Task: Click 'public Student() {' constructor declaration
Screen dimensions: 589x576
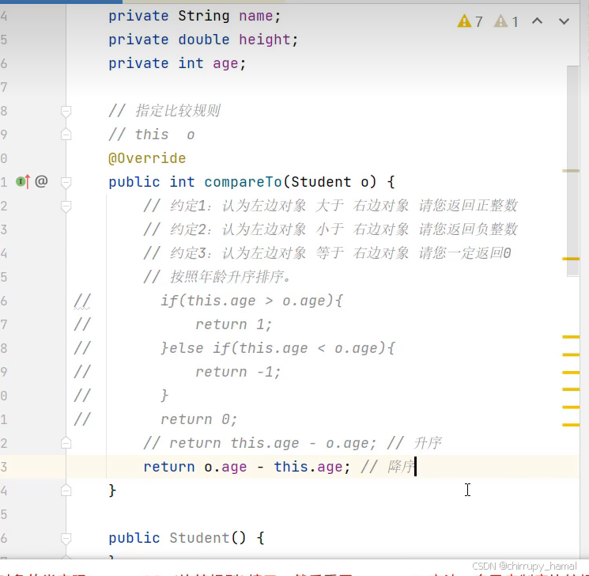Action: 187,538
